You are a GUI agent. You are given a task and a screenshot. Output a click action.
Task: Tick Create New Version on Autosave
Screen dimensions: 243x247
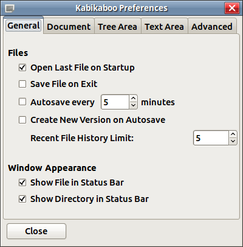tap(22, 120)
